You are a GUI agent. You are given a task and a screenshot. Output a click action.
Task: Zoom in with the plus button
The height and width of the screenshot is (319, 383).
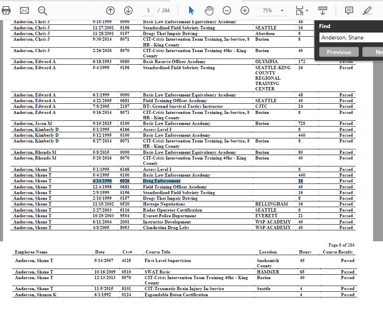[245, 11]
